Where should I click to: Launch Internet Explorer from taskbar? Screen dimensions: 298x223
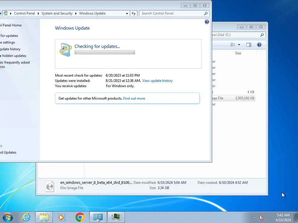tap(26, 217)
